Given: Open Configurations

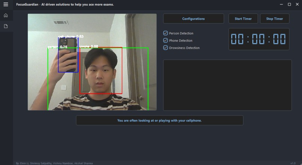Looking at the screenshot, I should 193,19.
